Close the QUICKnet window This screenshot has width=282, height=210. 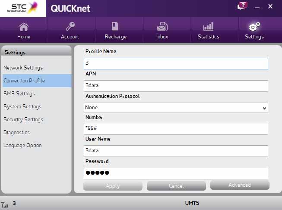click(x=270, y=6)
